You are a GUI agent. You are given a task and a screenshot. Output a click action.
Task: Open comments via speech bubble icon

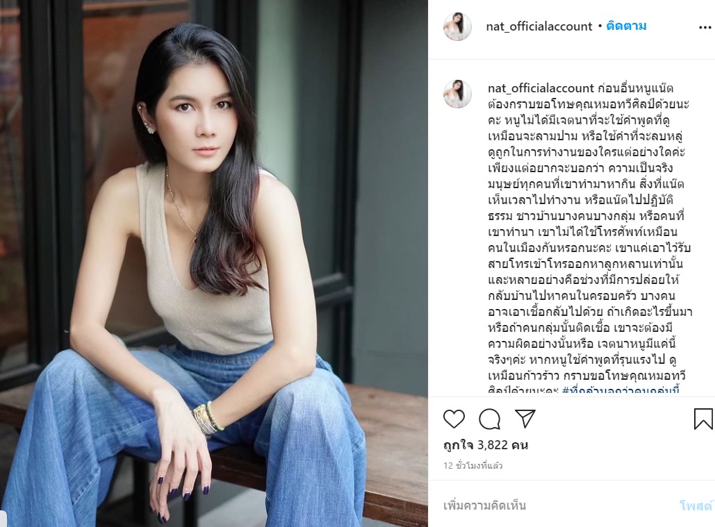coord(489,419)
